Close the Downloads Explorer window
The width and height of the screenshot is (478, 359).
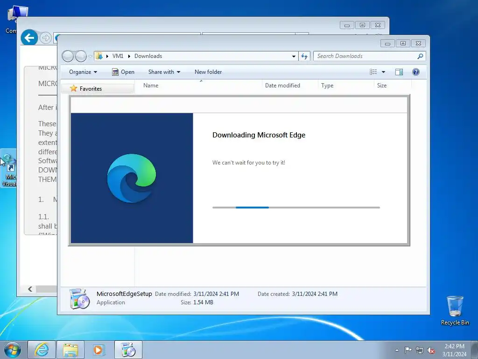[418, 43]
